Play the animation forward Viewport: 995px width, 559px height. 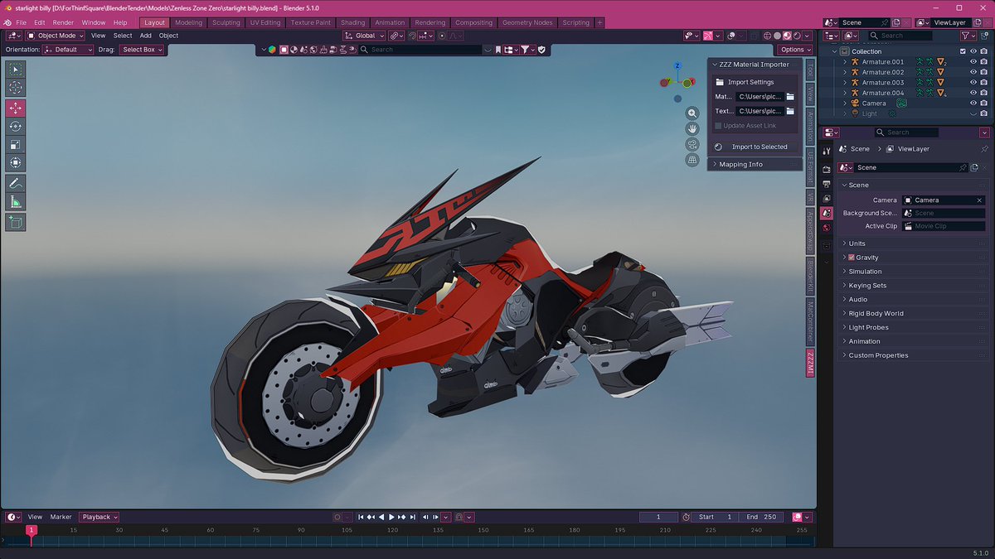(x=391, y=517)
